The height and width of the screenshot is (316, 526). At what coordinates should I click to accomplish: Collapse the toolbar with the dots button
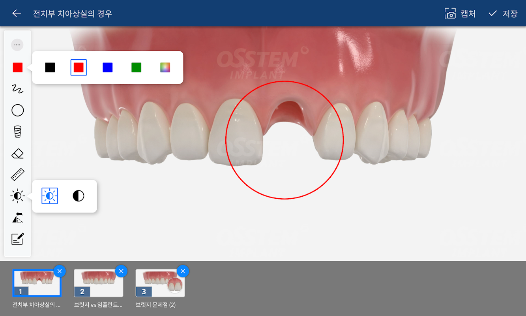click(x=17, y=45)
